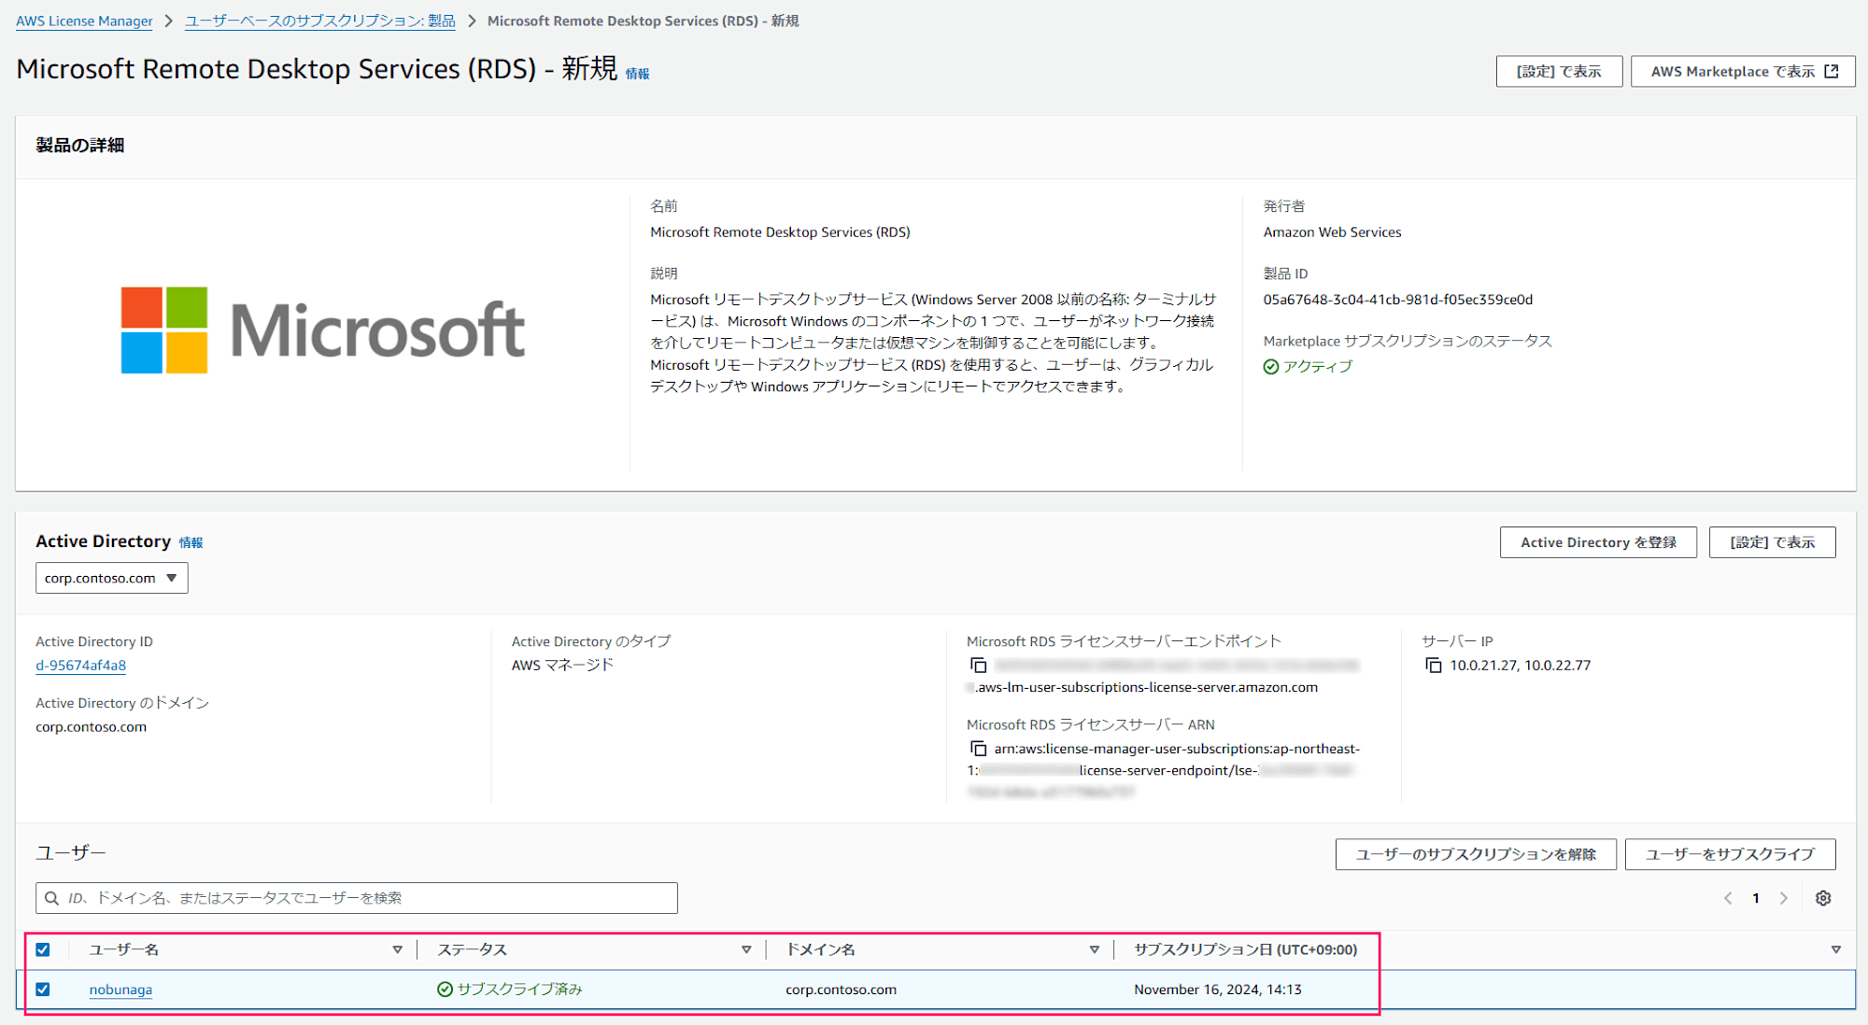Image resolution: width=1868 pixels, height=1025 pixels.
Task: Click the 情報 link beside Active Directory
Action: (x=191, y=542)
